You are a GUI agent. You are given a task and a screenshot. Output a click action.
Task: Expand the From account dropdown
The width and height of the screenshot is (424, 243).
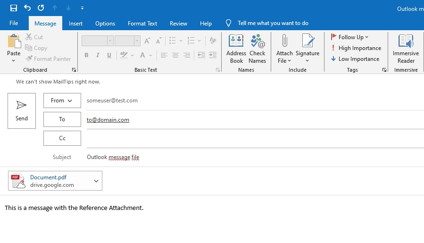tap(62, 101)
